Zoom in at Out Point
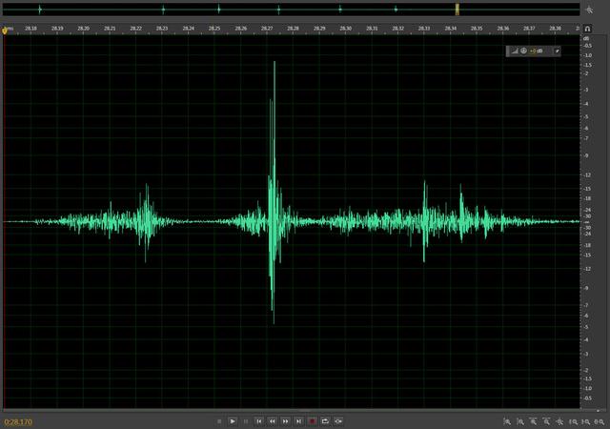 (x=586, y=421)
